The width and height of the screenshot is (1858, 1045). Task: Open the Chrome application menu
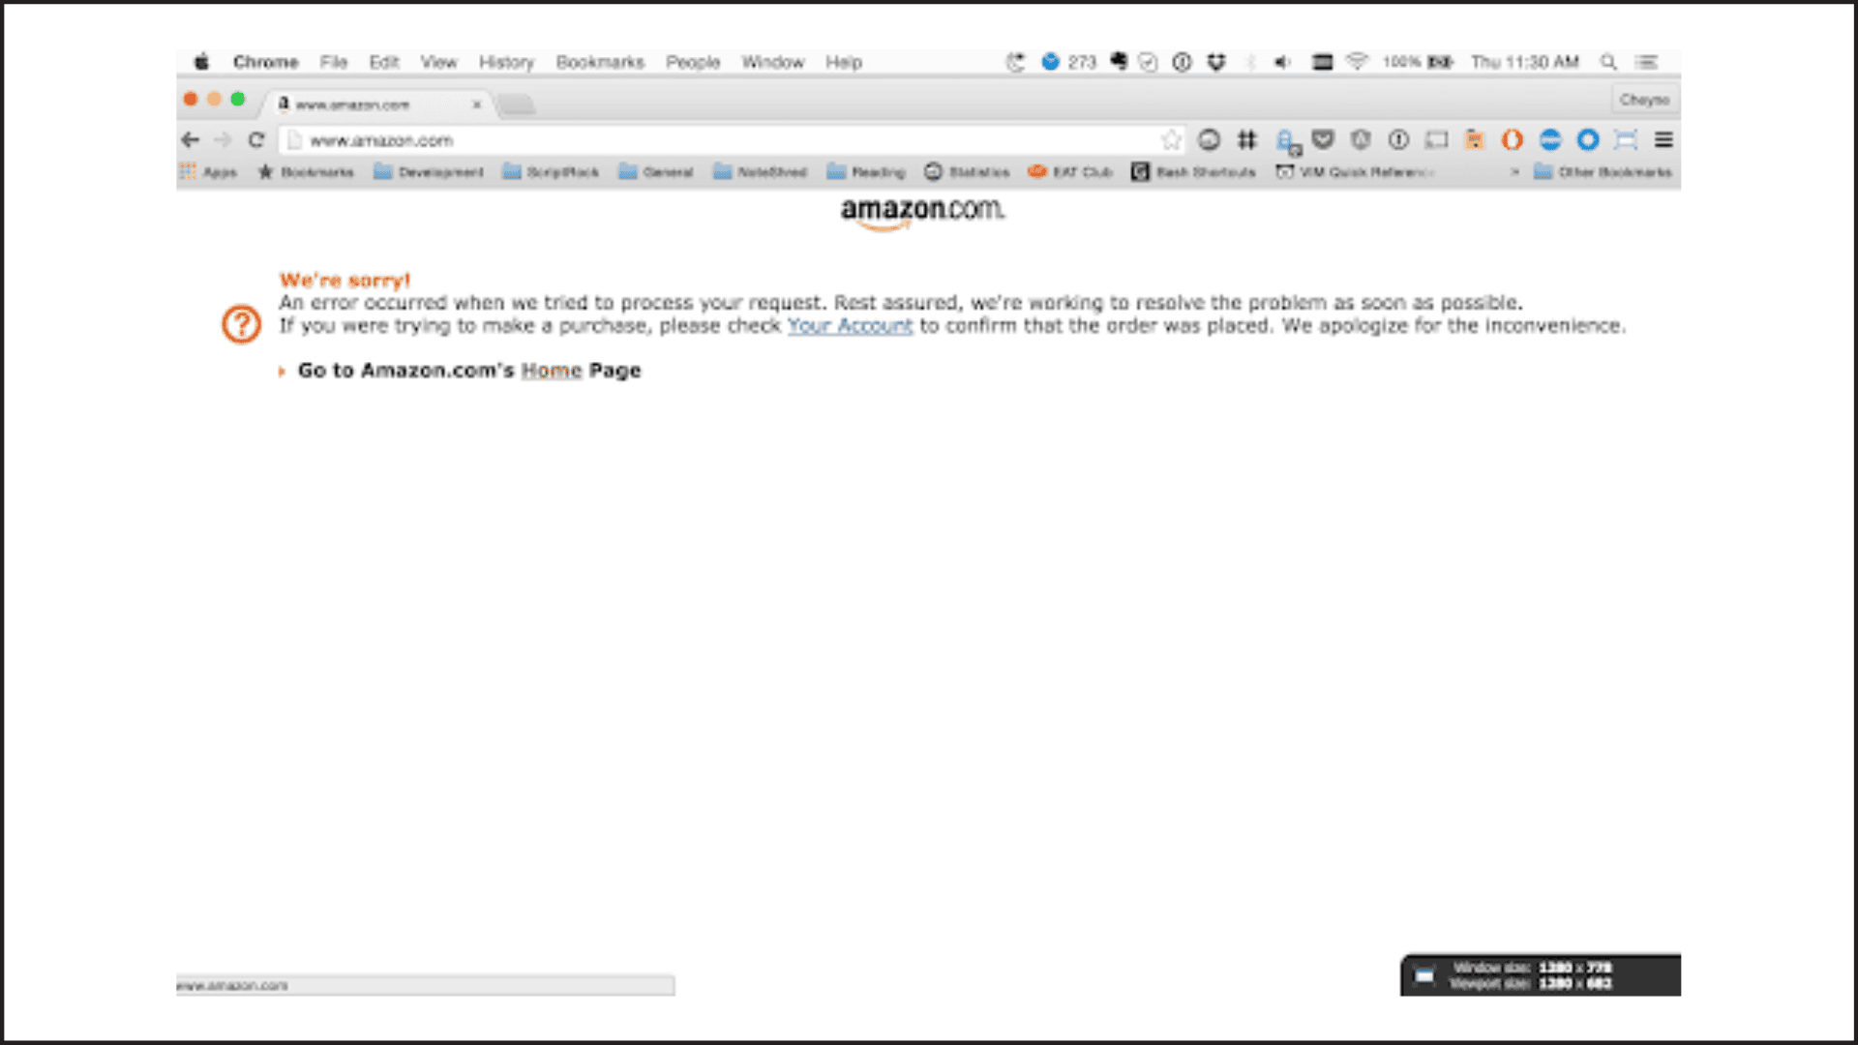[265, 62]
